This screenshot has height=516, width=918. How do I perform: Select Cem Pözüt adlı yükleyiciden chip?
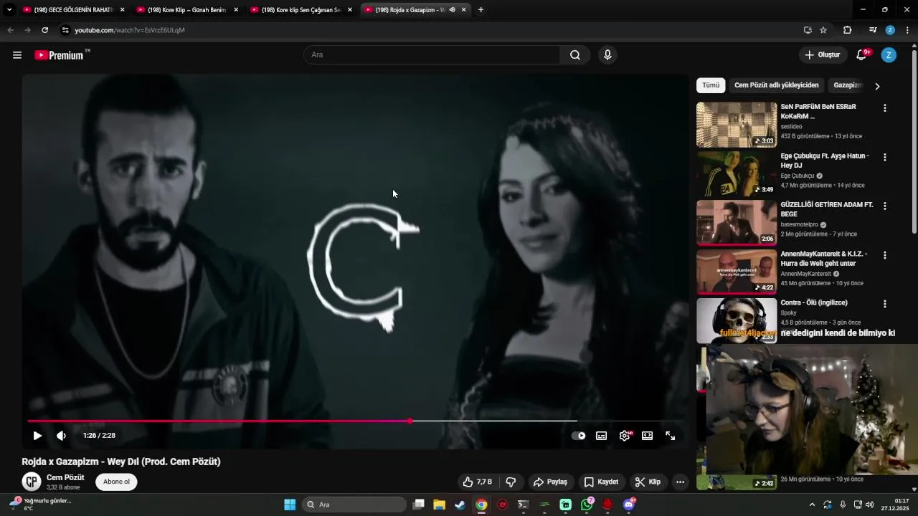pos(777,85)
